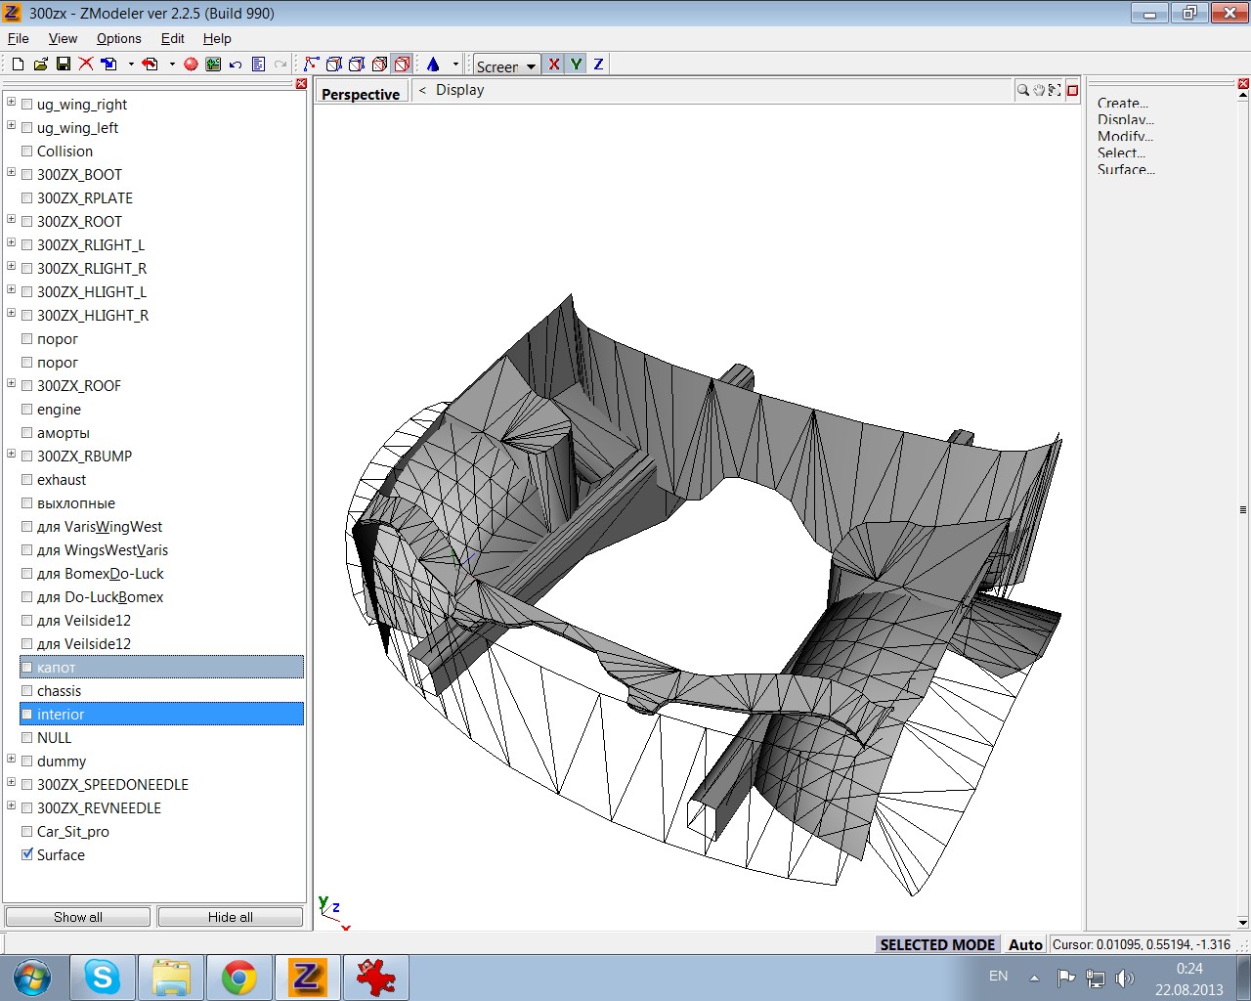Expand the dummy tree node
Viewport: 1251px width, 1001px height.
tap(12, 759)
